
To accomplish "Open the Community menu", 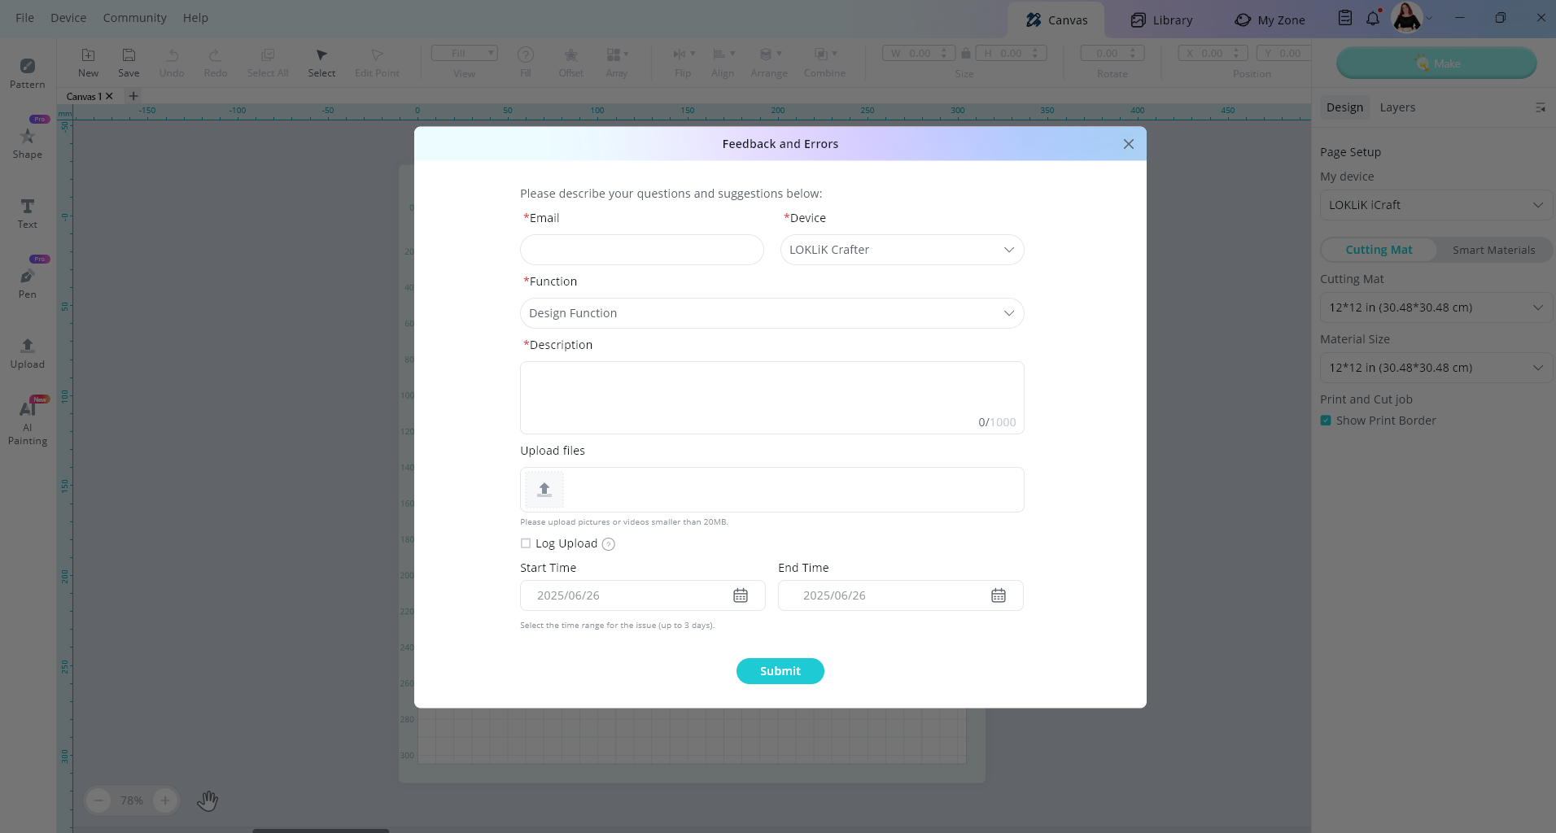I will pos(134,18).
